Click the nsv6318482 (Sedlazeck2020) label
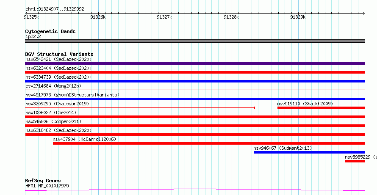 point(58,130)
